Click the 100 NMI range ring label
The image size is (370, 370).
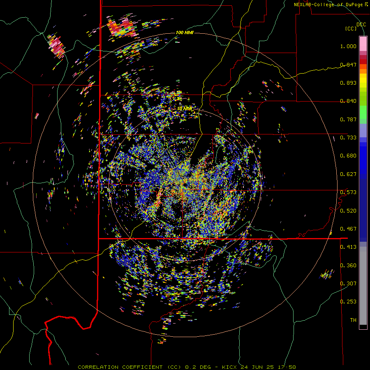pyautogui.click(x=185, y=32)
